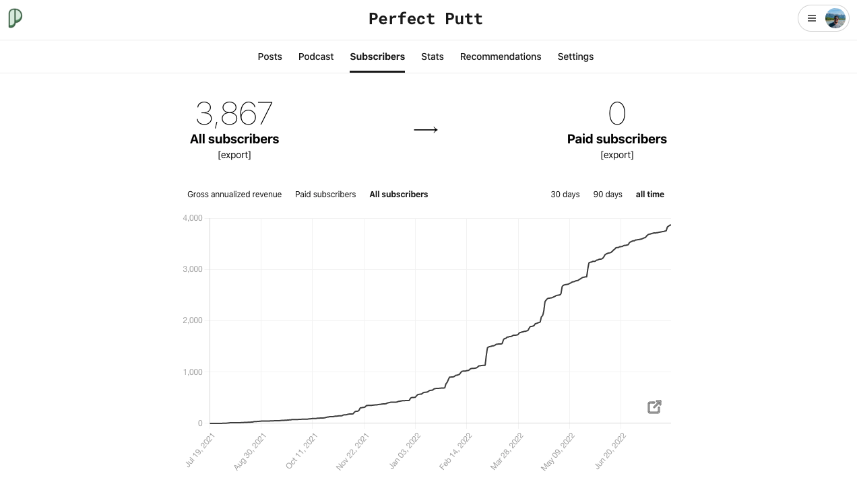
Task: Switch chart to Paid subscribers
Action: tap(325, 195)
